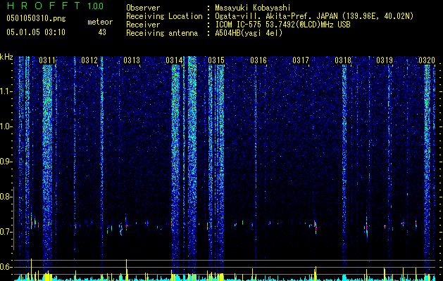The height and width of the screenshot is (281, 443).
Task: Click the 1.0 frequency axis label
Action: [x=6, y=126]
